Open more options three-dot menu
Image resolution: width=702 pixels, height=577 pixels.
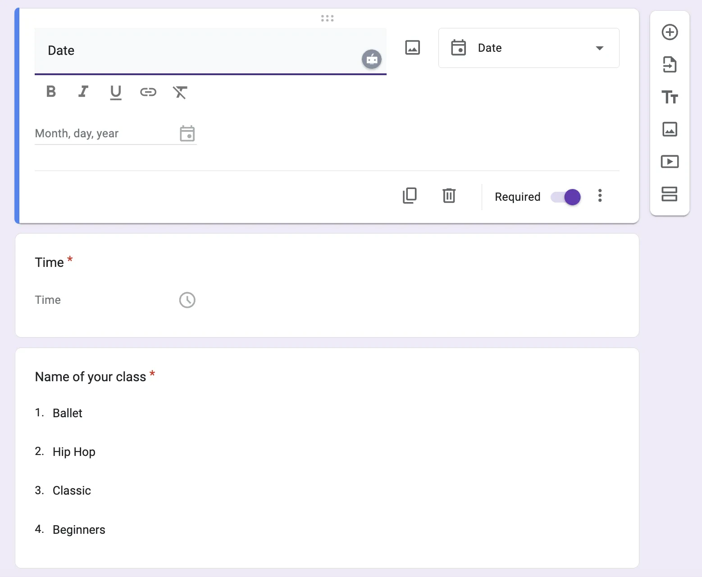tap(600, 195)
